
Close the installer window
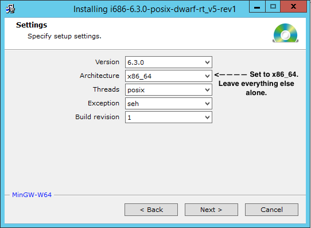pos(293,7)
